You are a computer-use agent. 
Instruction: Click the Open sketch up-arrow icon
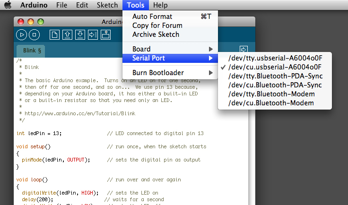(x=68, y=34)
